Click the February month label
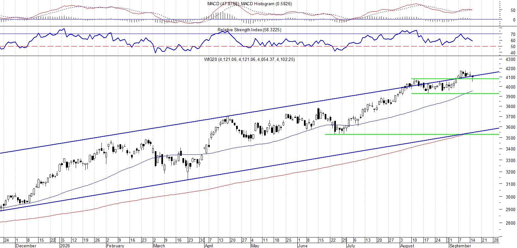The width and height of the screenshot is (517, 248). pos(115,246)
